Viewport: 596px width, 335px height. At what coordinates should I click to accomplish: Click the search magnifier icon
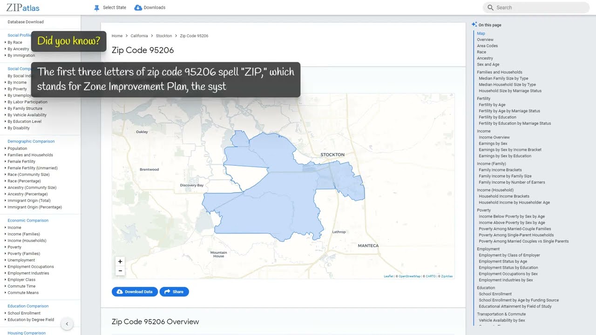(x=490, y=7)
